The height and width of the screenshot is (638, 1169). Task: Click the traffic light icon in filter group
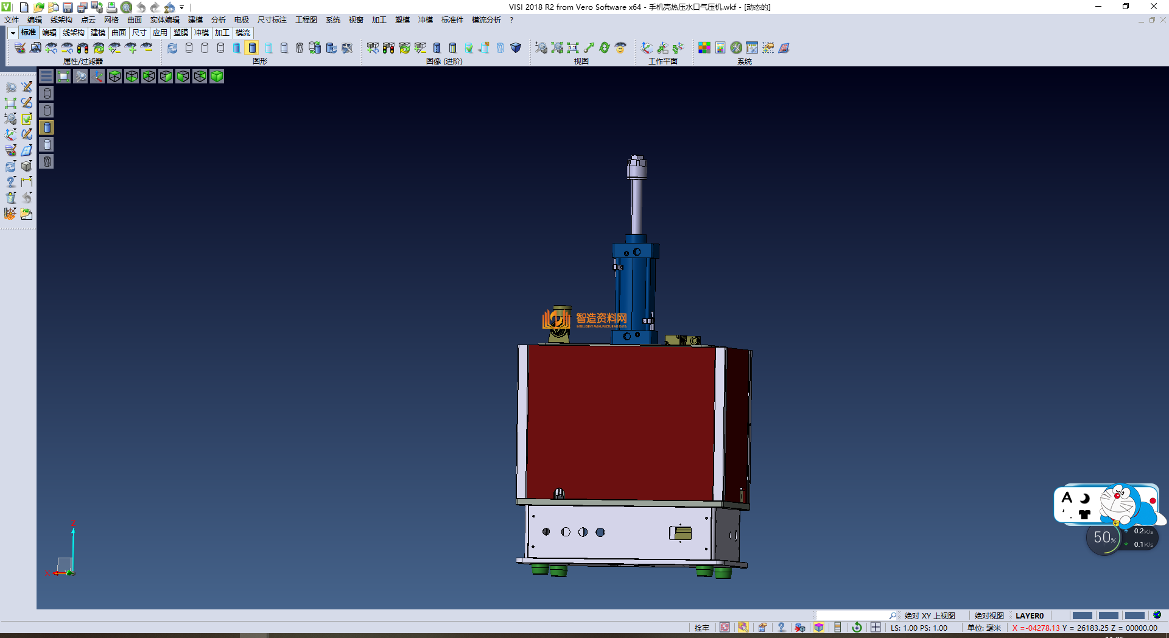coord(83,48)
